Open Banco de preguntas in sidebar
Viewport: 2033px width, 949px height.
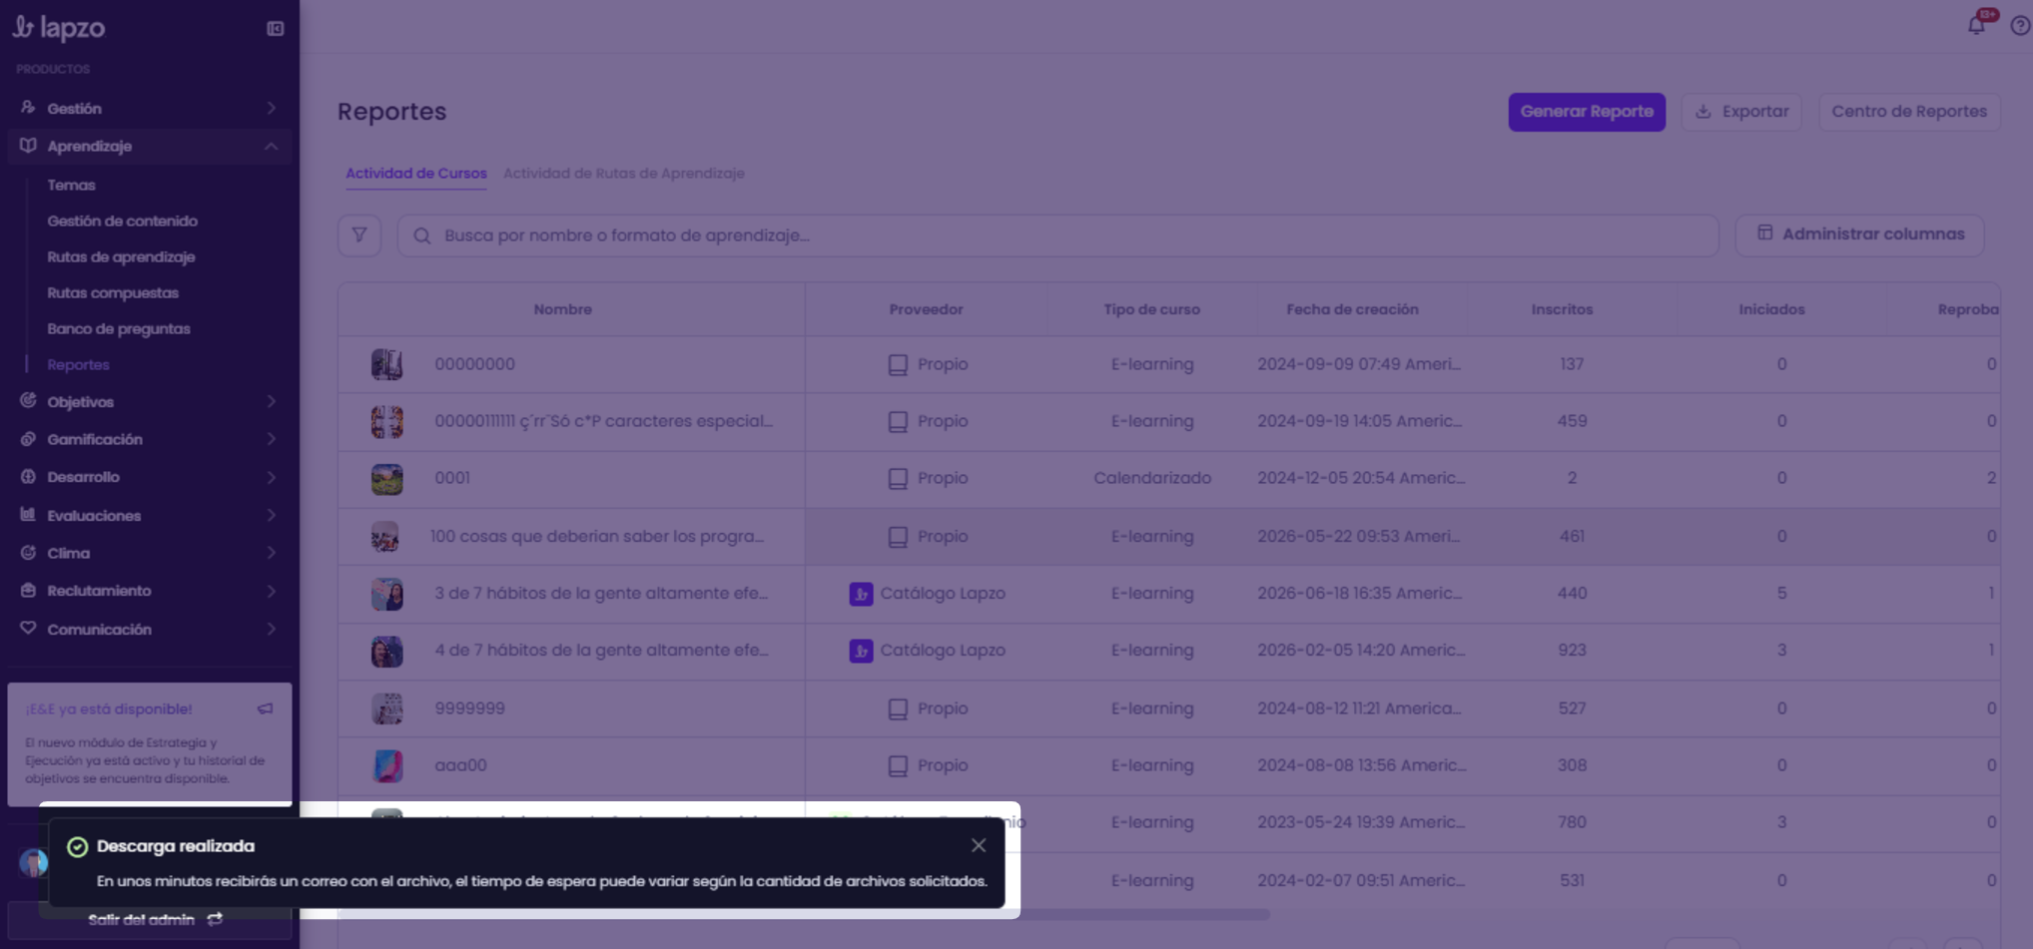119,328
